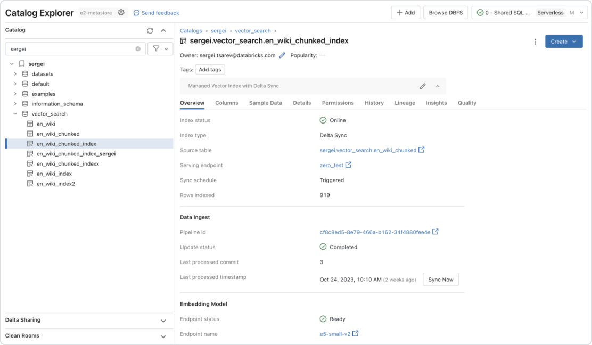592x345 pixels.
Task: Expand the Delta Sharing section
Action: click(x=163, y=321)
